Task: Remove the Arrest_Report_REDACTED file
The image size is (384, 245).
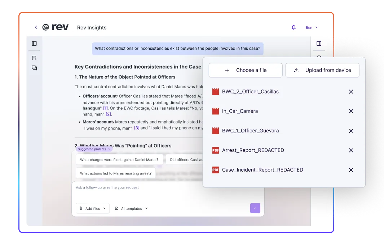Action: pyautogui.click(x=351, y=150)
